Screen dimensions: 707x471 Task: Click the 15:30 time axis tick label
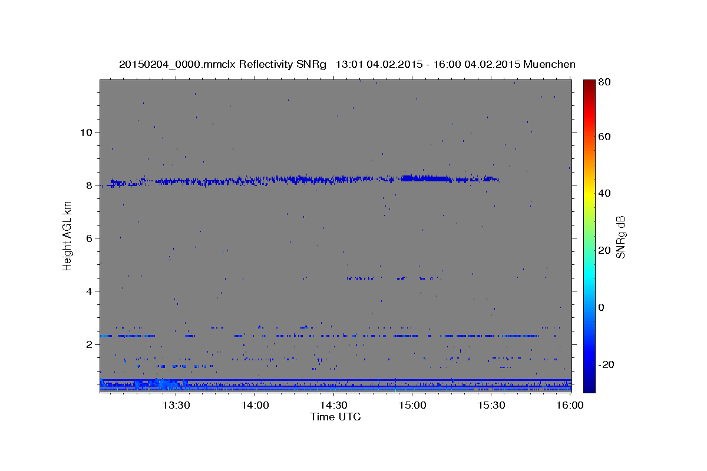491,405
